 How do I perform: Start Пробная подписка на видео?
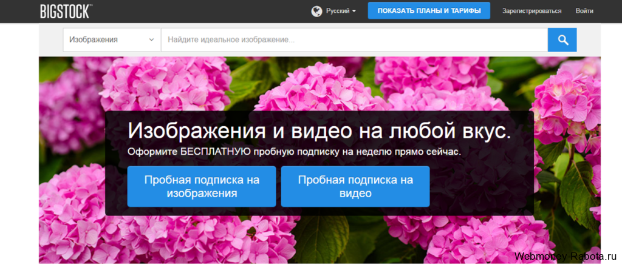pos(355,186)
